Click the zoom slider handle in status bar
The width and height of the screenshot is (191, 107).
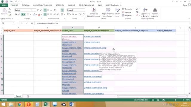pos(175,100)
